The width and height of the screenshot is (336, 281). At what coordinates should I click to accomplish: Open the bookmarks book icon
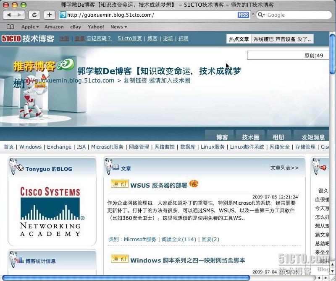click(x=10, y=27)
